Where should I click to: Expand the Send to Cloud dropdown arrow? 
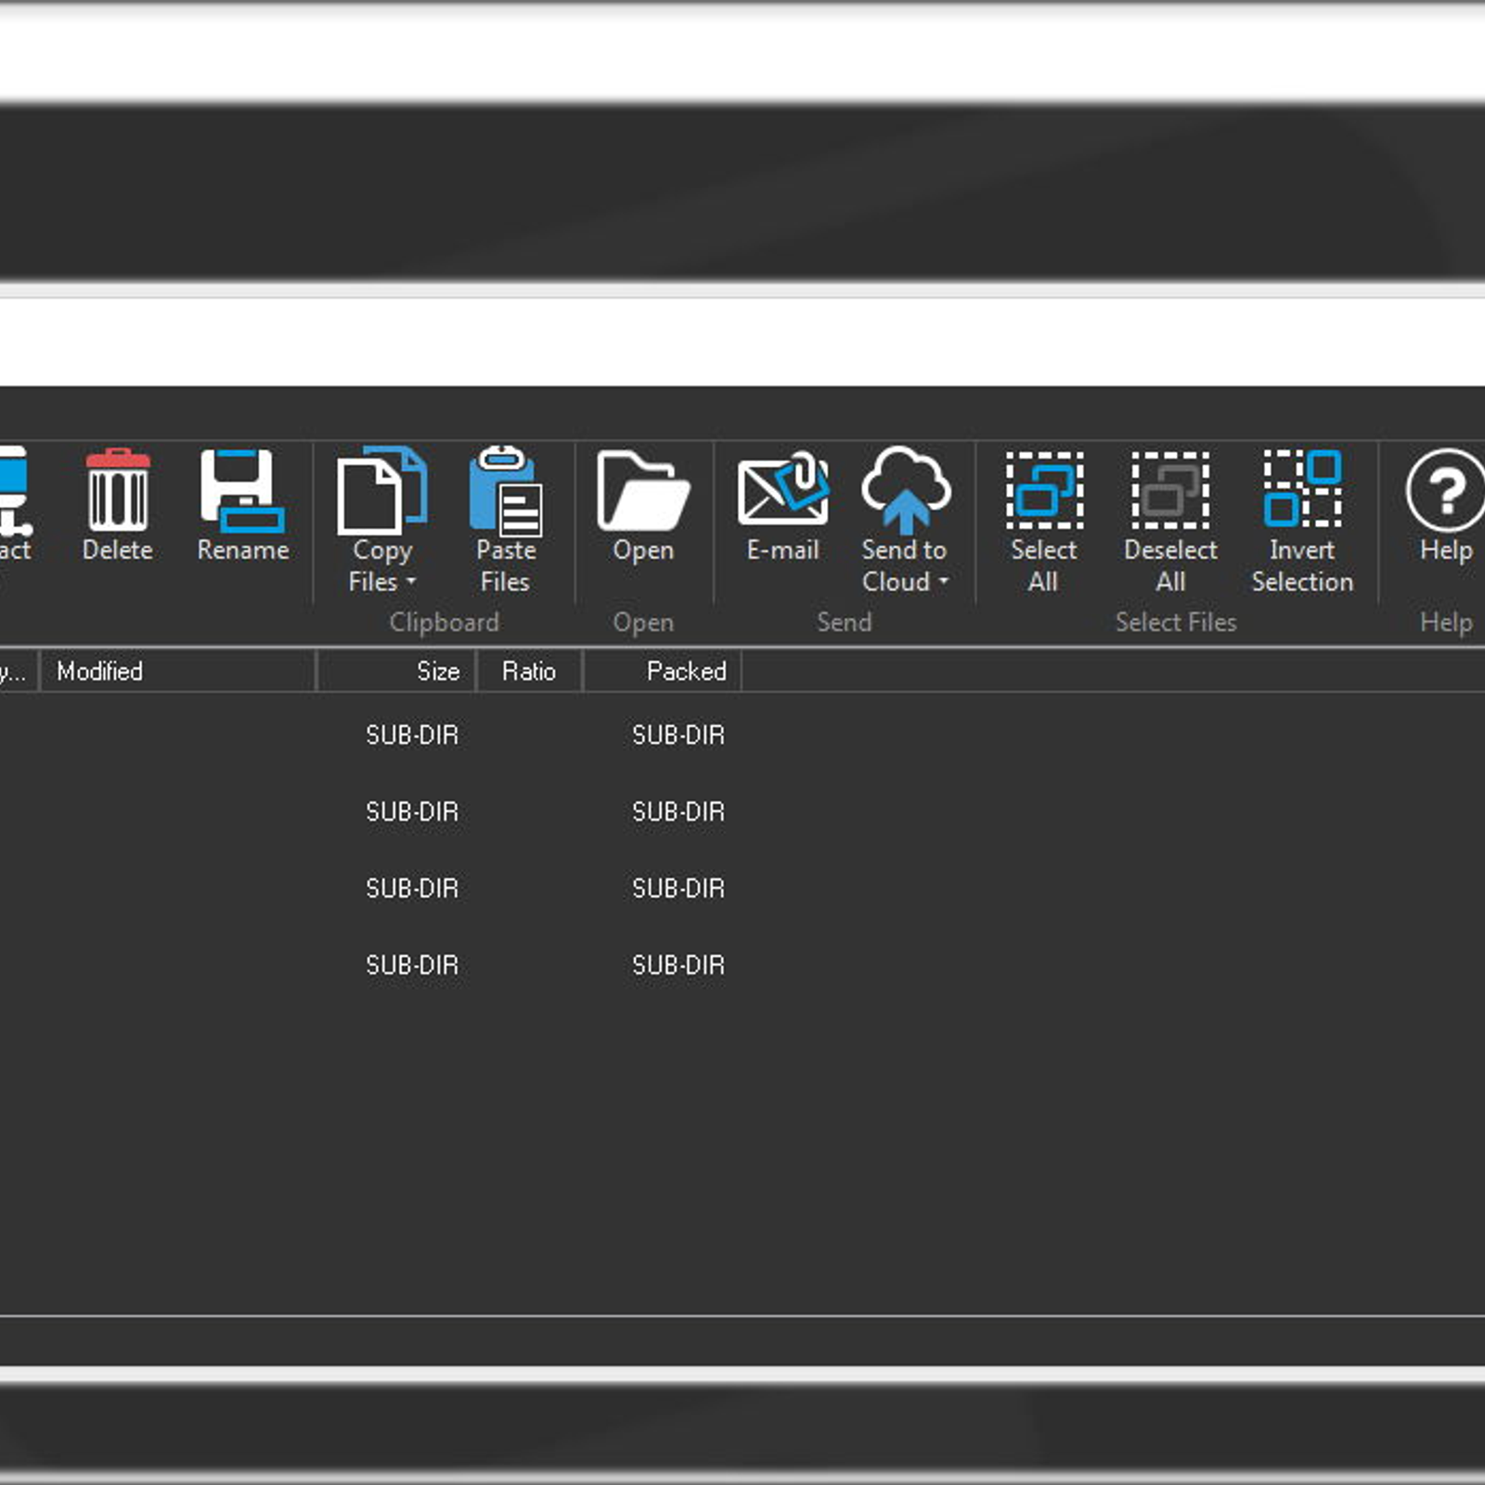[943, 582]
